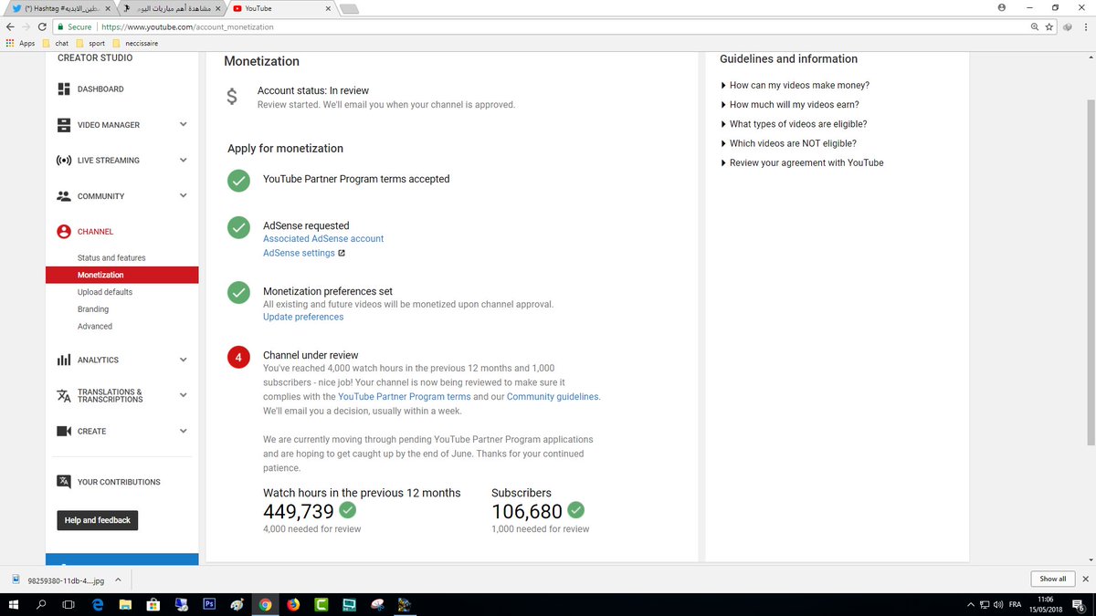
Task: Click the red Channel person icon
Action: [64, 232]
